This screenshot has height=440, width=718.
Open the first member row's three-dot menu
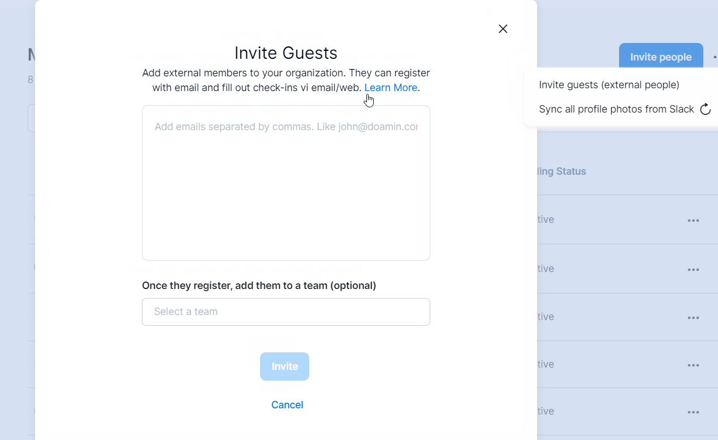[693, 221]
